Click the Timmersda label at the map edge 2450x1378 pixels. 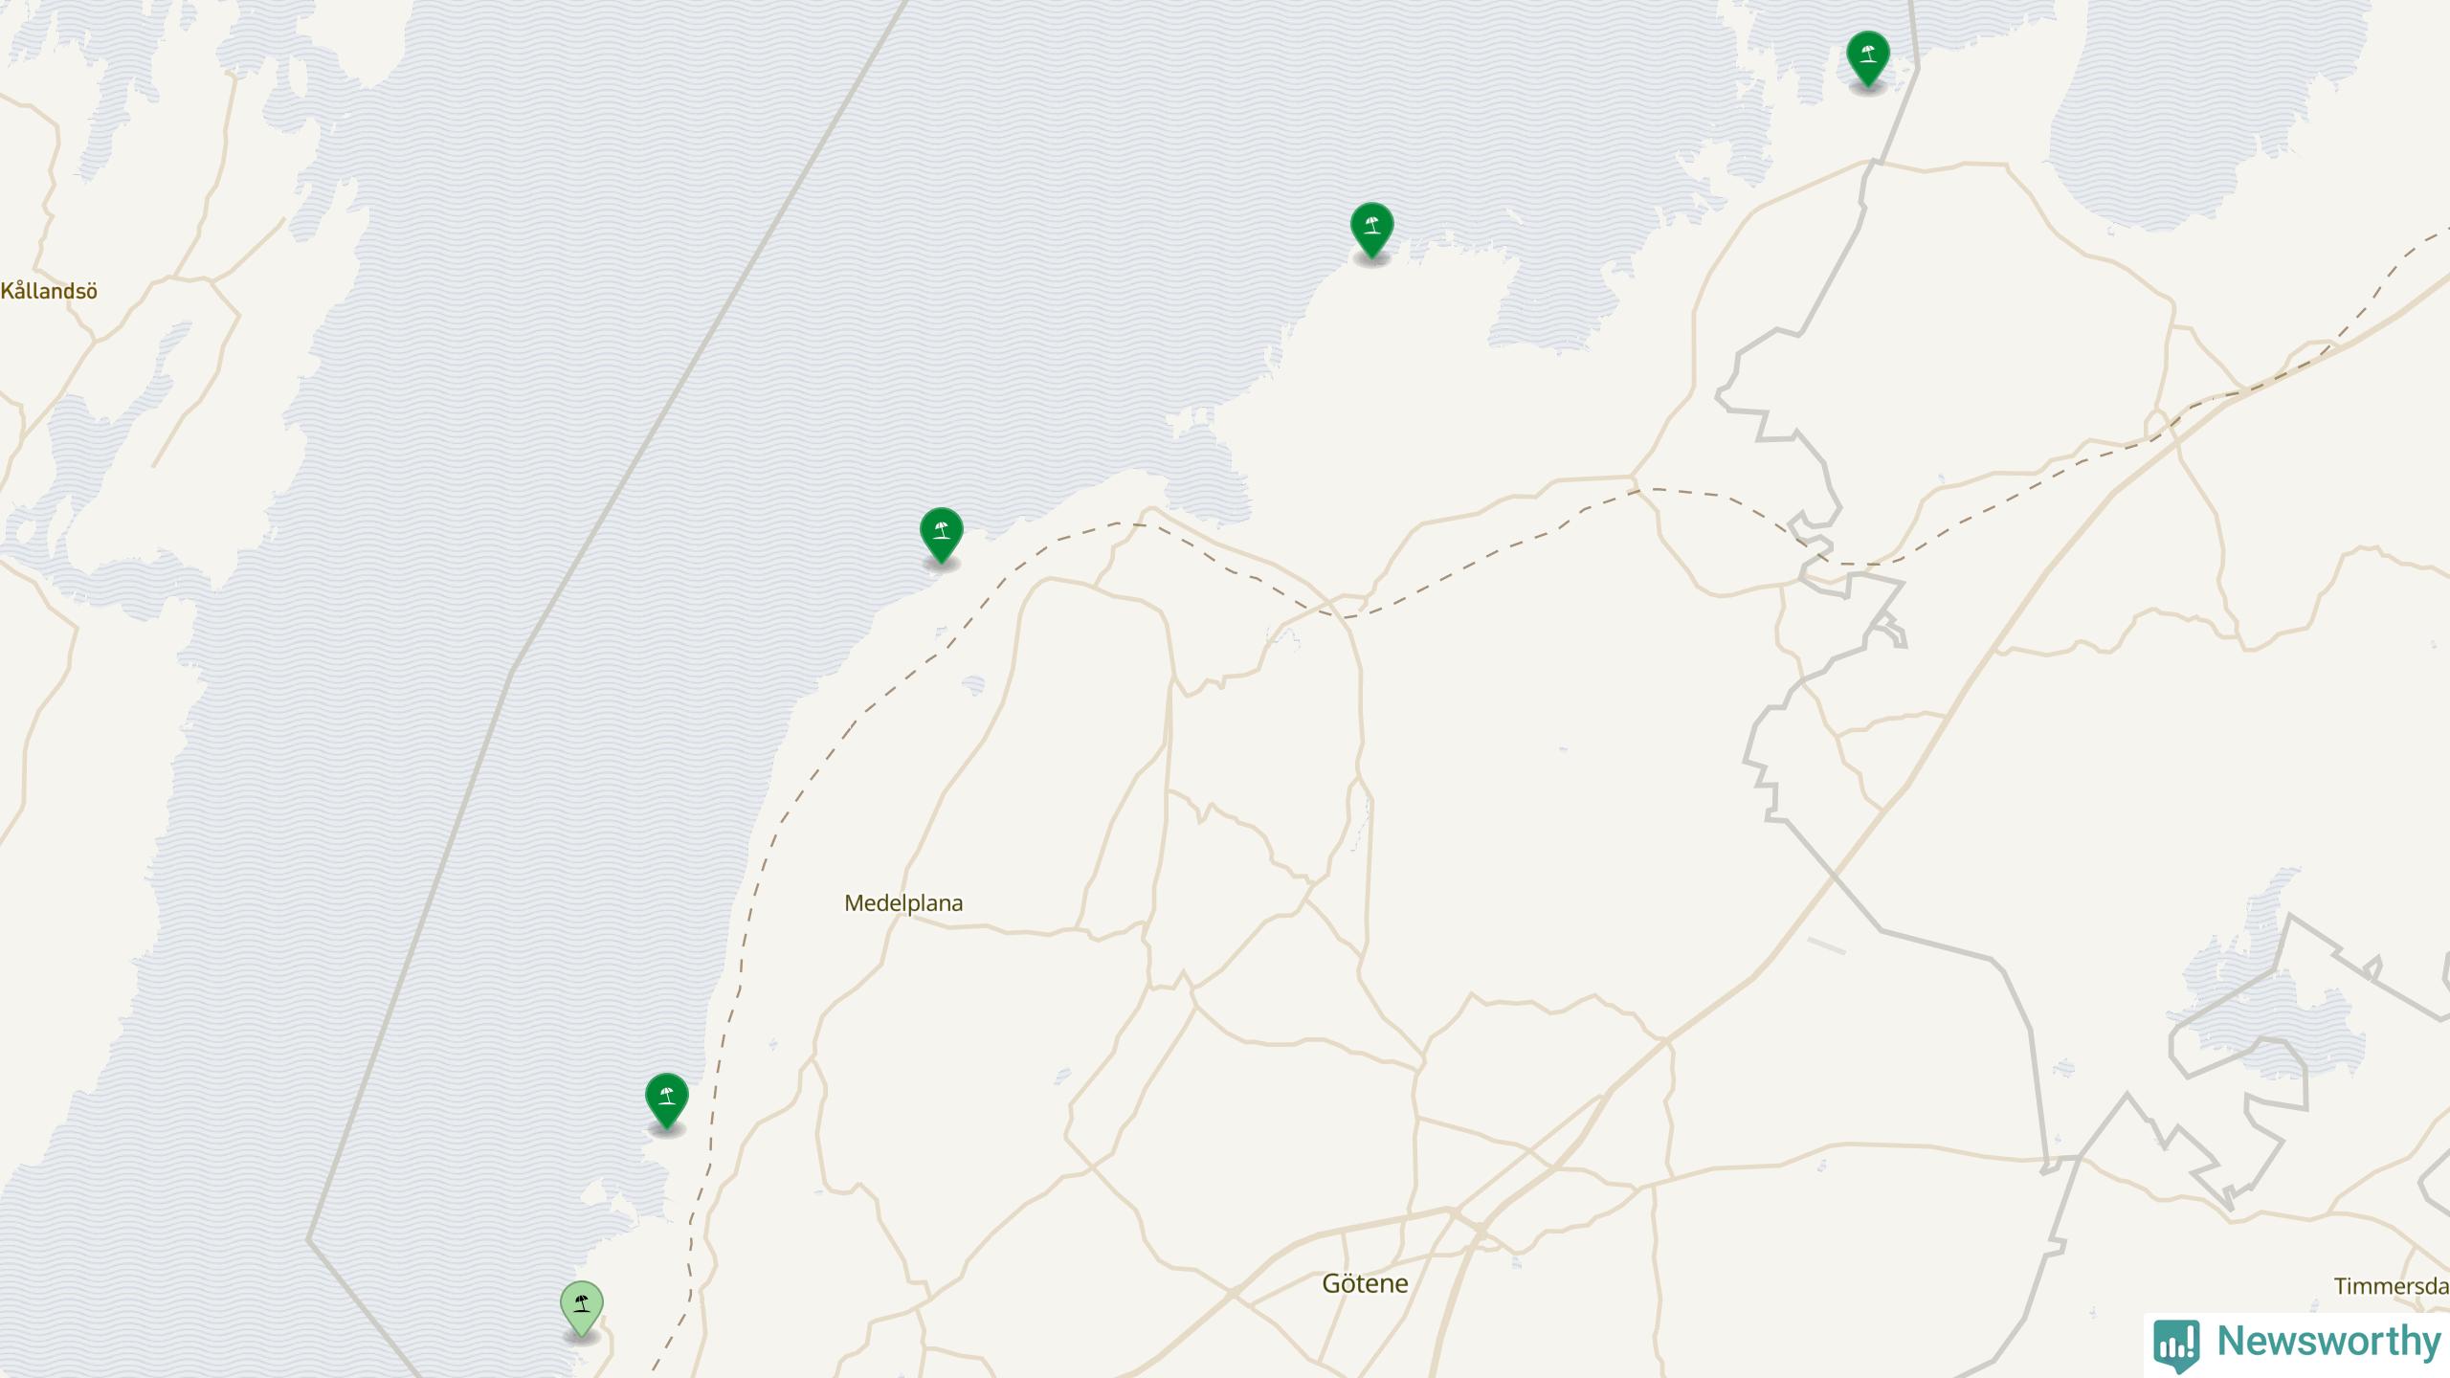2392,1286
